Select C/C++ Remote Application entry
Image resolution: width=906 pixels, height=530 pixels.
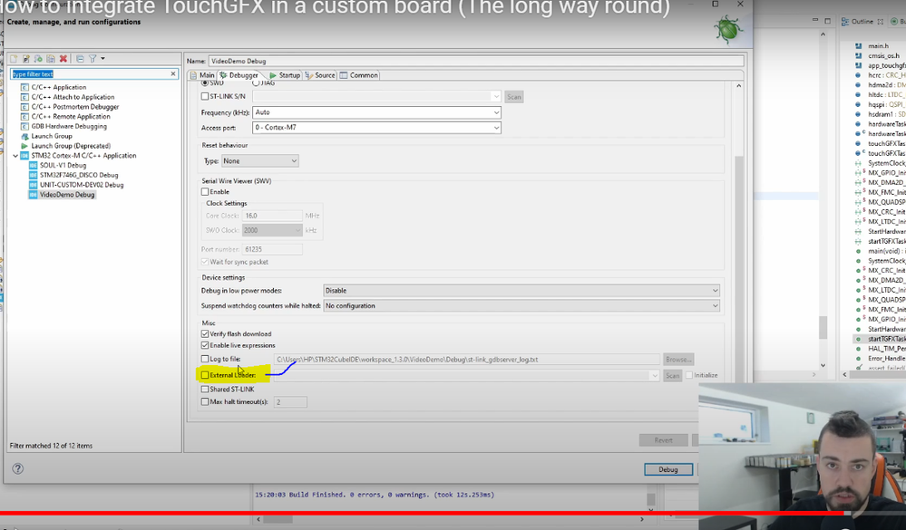tap(71, 117)
